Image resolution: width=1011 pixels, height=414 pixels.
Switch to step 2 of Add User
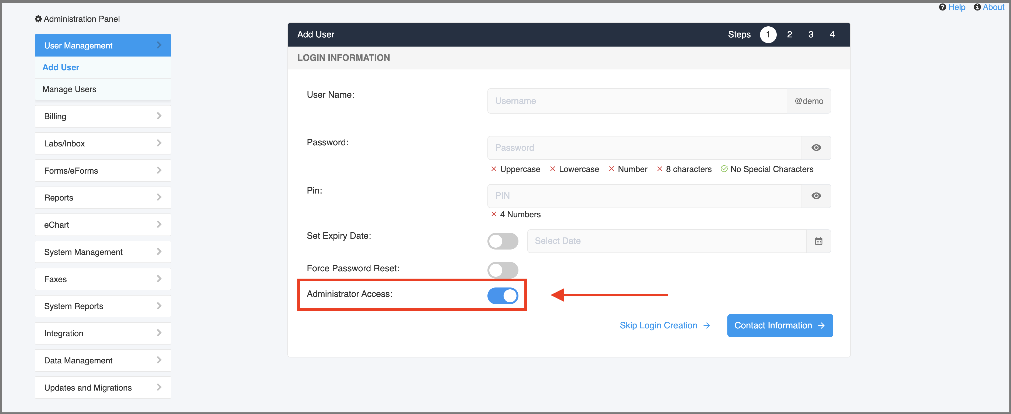(x=789, y=34)
